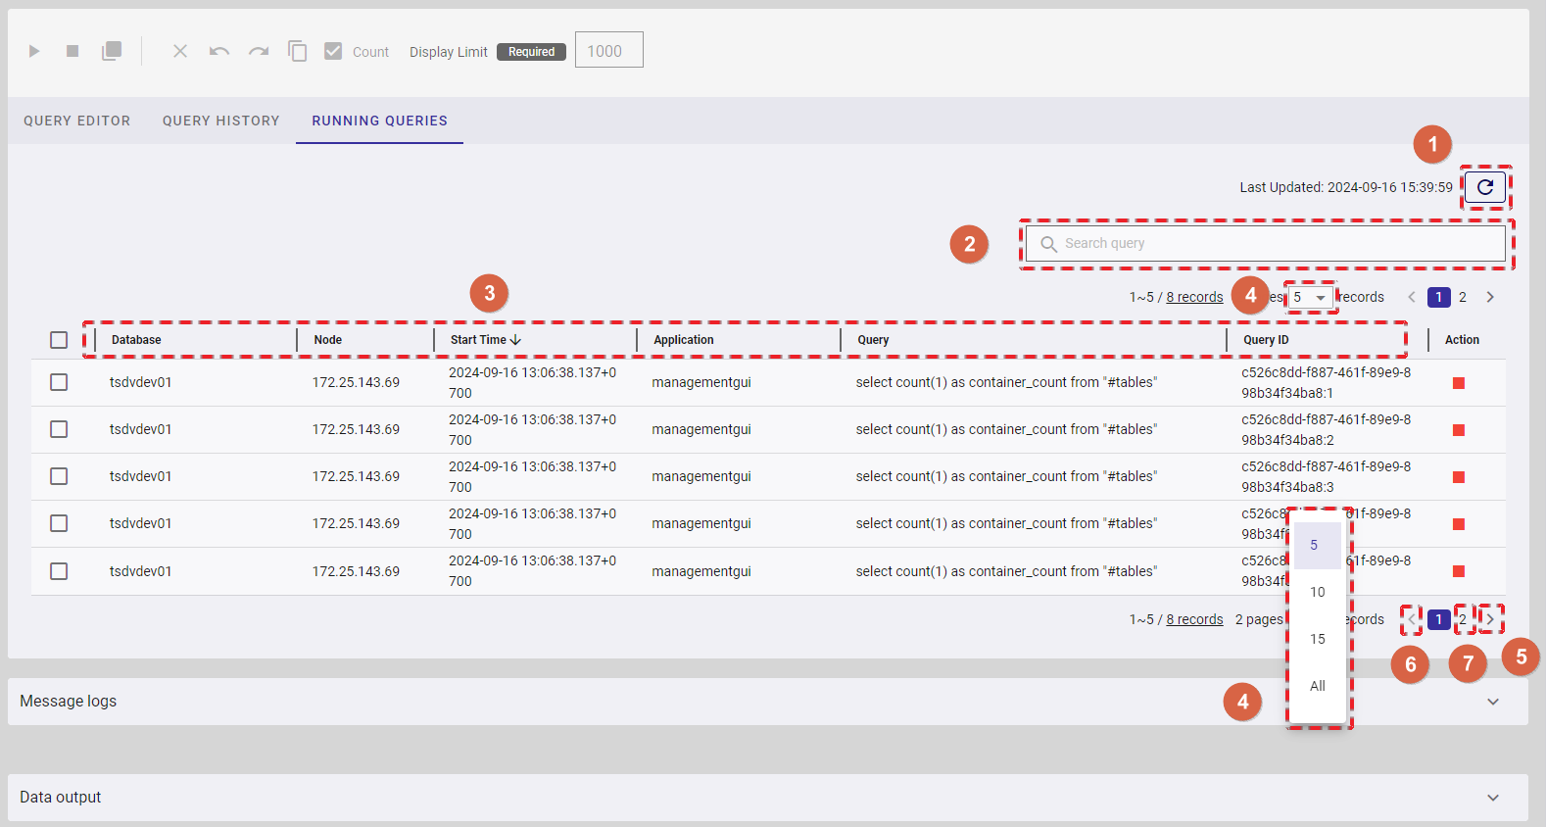This screenshot has height=827, width=1546.
Task: Open the Query History tab
Action: pyautogui.click(x=220, y=121)
